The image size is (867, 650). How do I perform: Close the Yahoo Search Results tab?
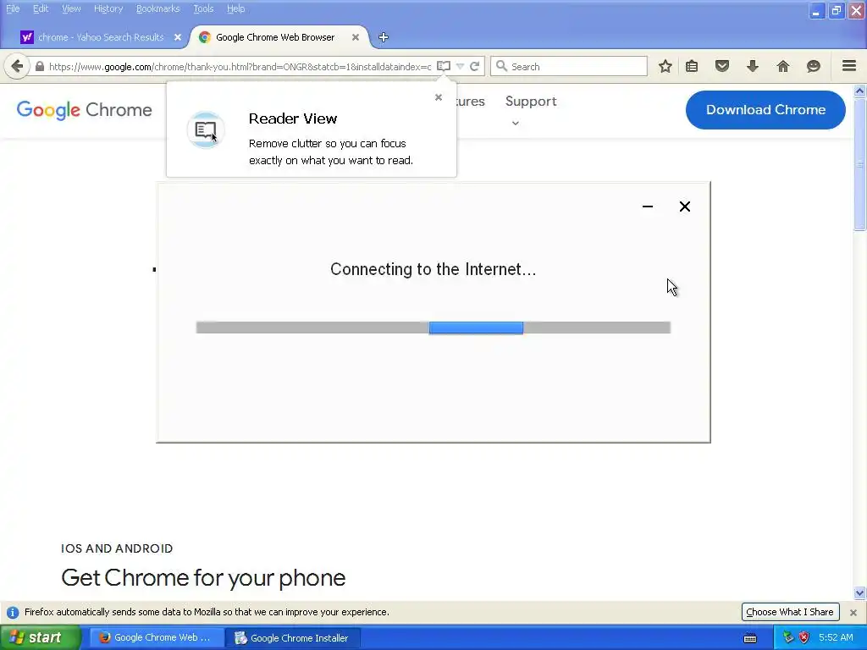pyautogui.click(x=178, y=37)
